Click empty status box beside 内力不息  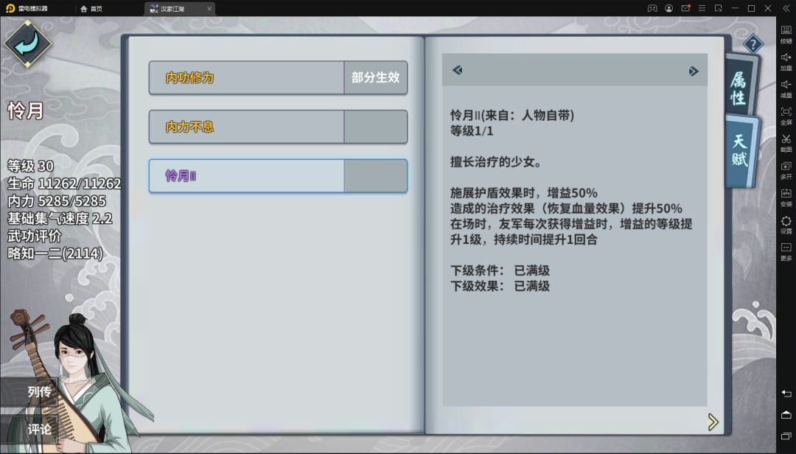point(376,127)
